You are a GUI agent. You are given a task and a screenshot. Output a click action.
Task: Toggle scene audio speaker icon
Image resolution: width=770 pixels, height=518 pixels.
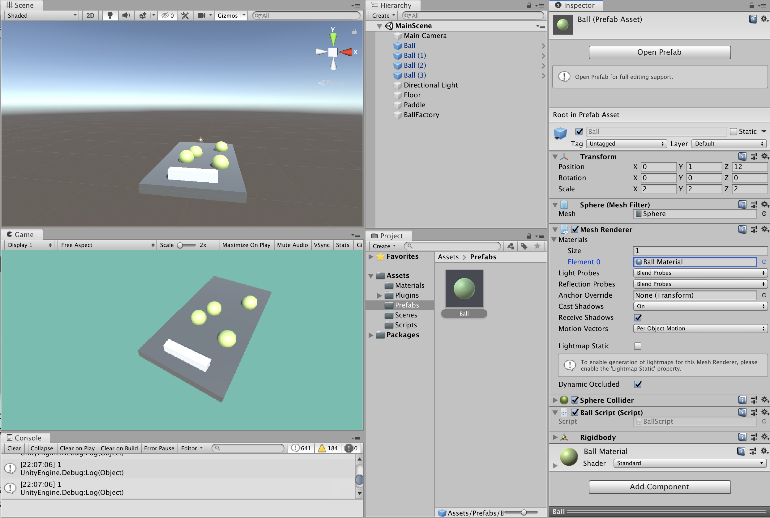pos(126,15)
